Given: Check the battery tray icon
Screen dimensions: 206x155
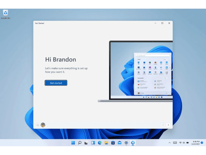Looking at the screenshot, I should click(x=188, y=143).
